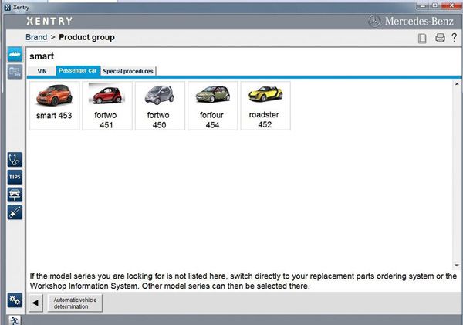Minimize the Xentry window

[423, 6]
